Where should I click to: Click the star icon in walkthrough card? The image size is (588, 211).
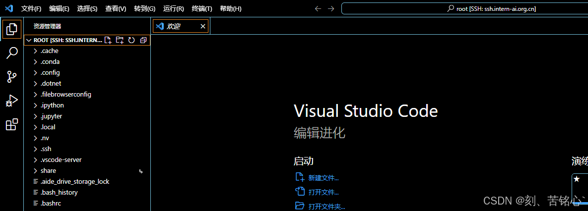pos(577,179)
